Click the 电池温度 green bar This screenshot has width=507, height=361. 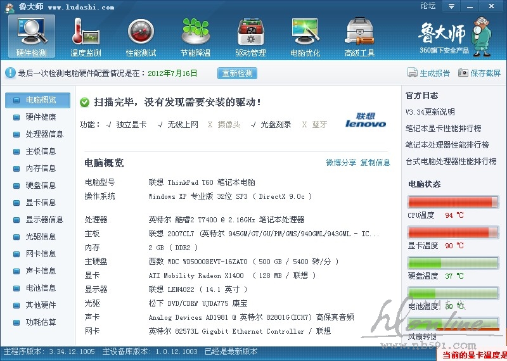click(x=453, y=293)
